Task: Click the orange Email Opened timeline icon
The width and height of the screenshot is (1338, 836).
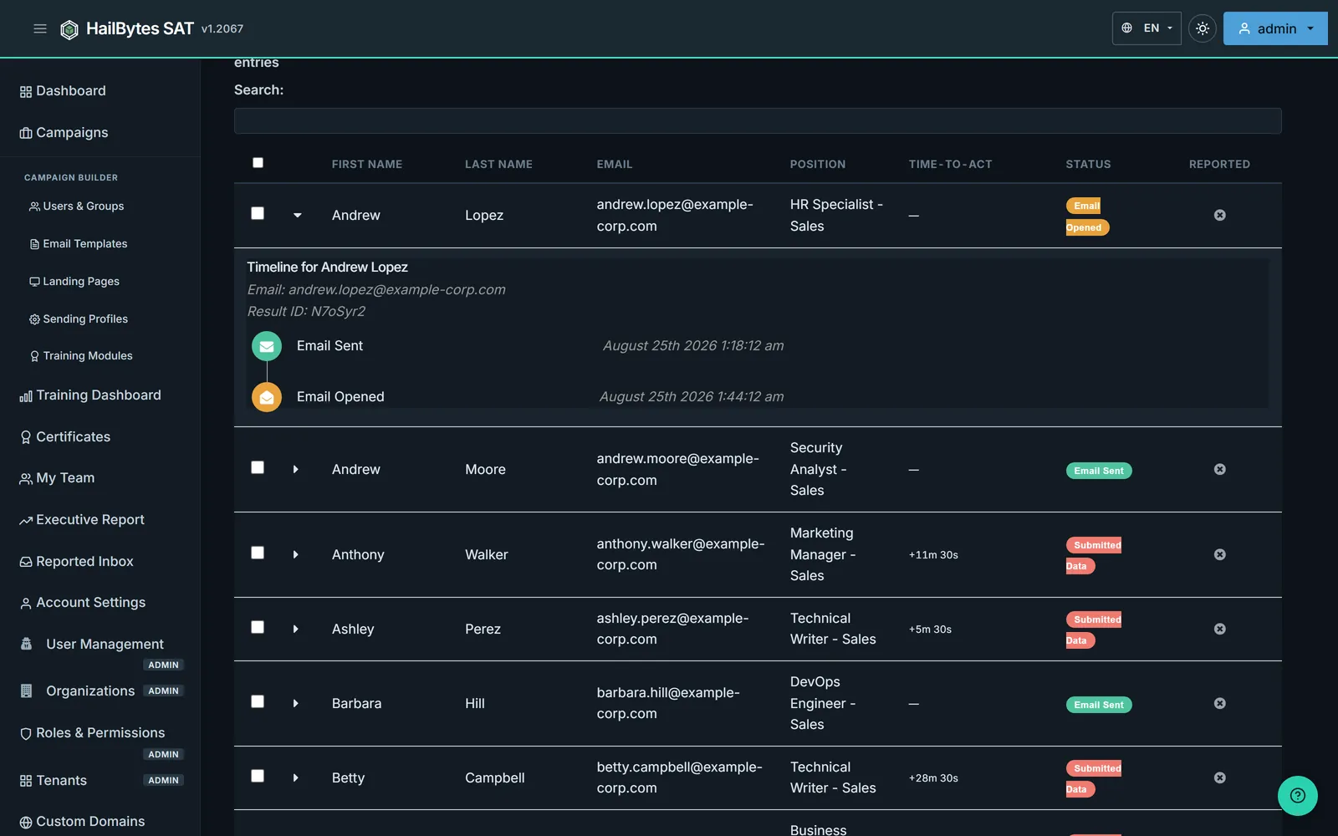Action: point(267,397)
